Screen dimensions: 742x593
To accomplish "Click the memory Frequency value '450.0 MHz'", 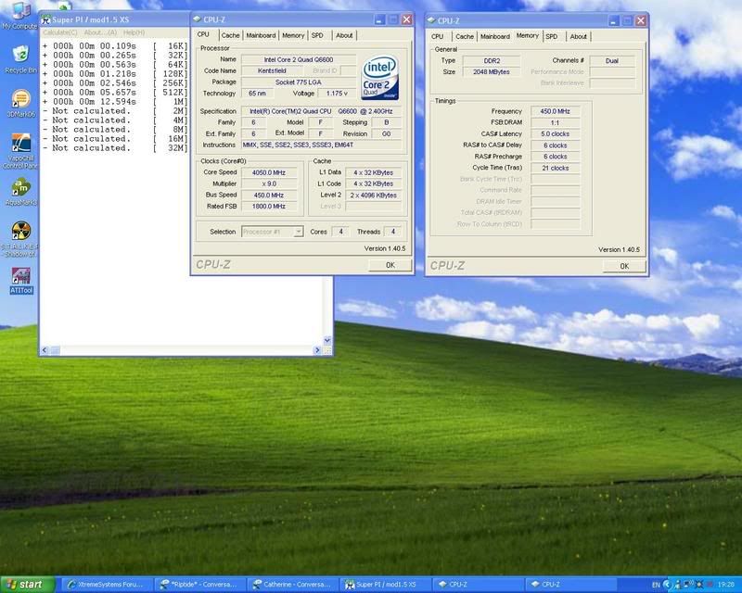I will point(555,111).
